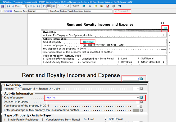Toggle the Bookmark Only checkbox
This screenshot has width=176, height=122.
pos(116,11)
